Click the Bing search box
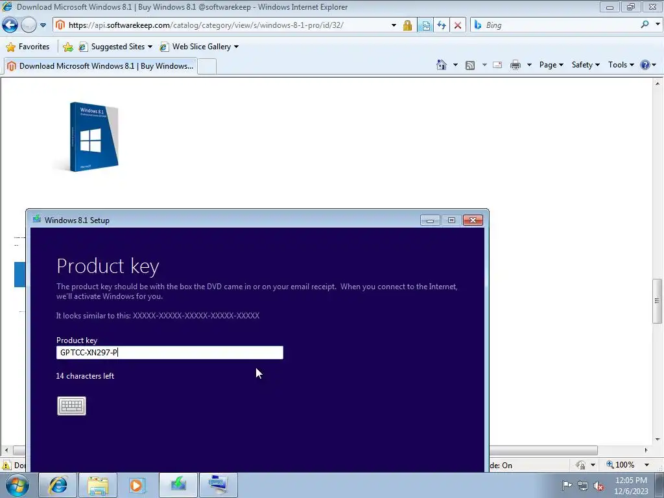Screen dimensions: 664x498 click(x=555, y=25)
